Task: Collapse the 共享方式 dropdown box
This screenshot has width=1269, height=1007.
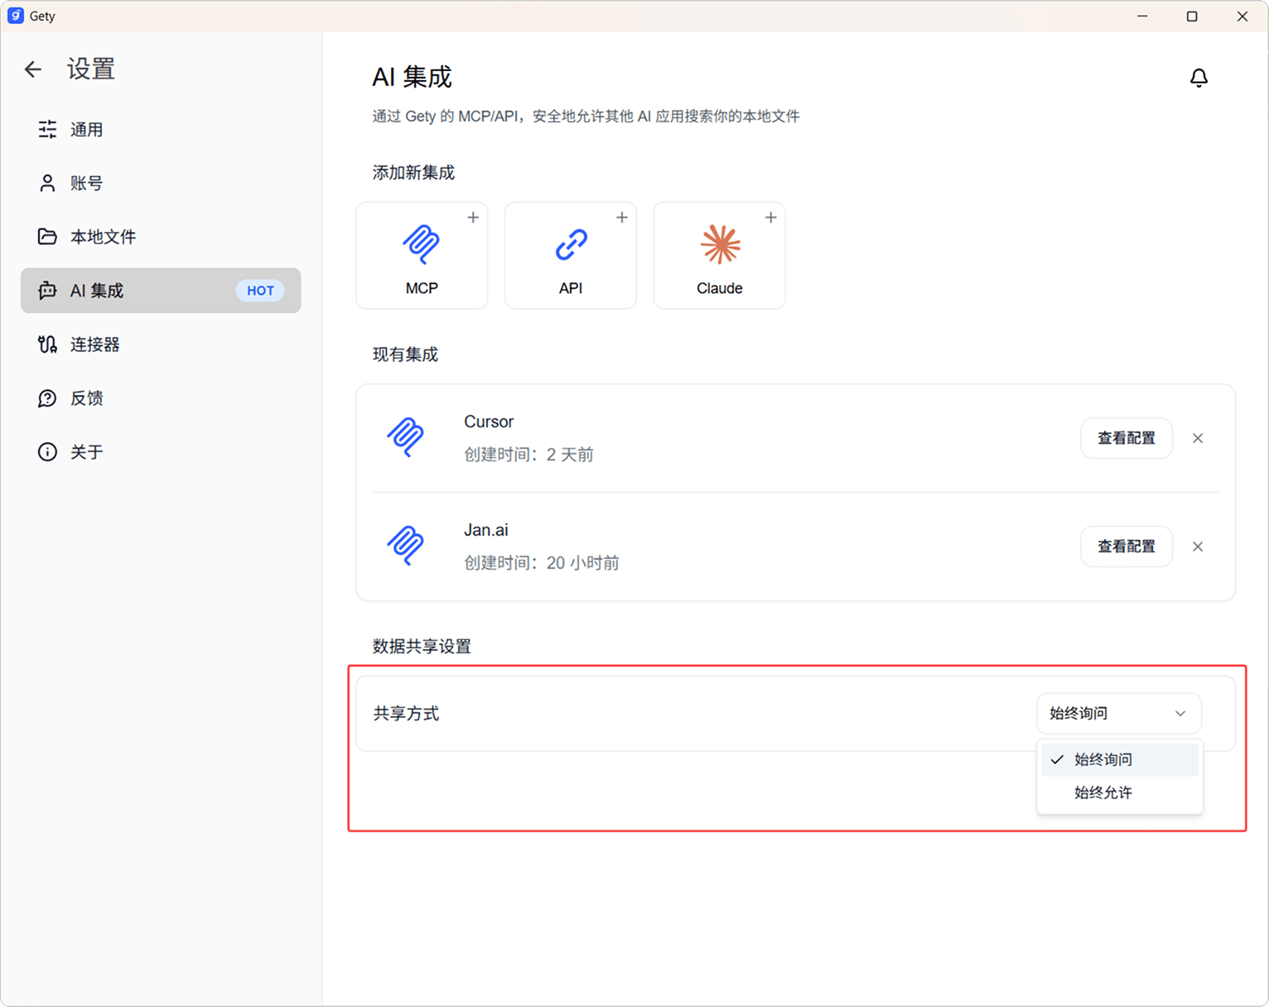Action: [1118, 713]
